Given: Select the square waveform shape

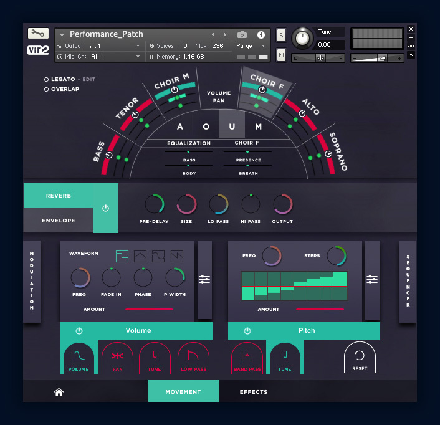Looking at the screenshot, I should [122, 255].
